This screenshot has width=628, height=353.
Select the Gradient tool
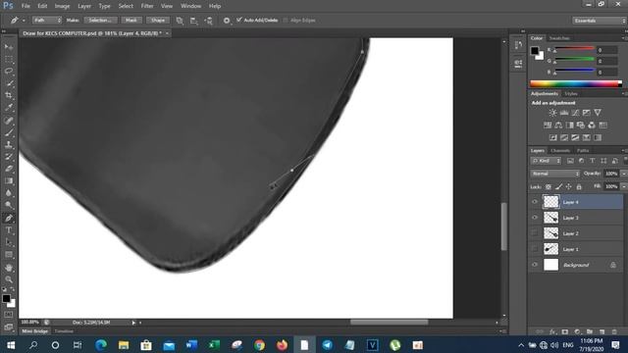point(9,180)
